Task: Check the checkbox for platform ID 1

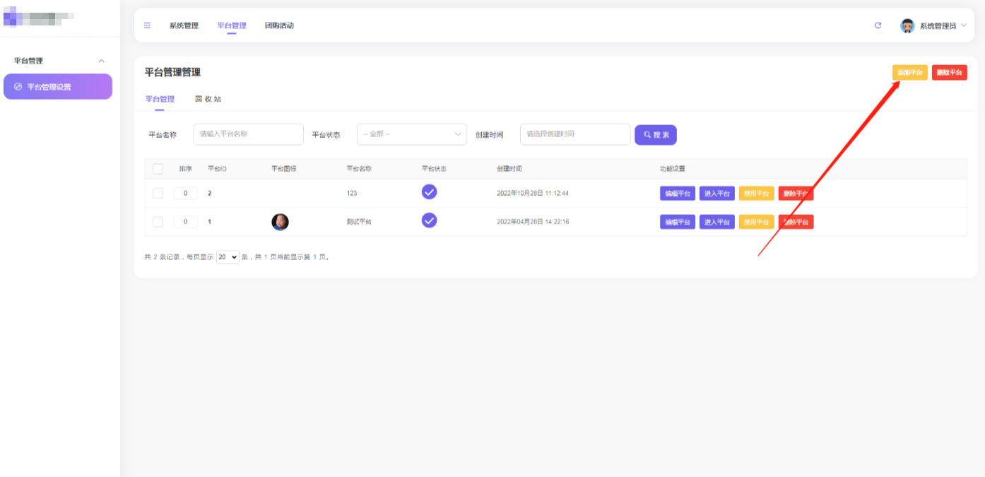Action: pyautogui.click(x=158, y=222)
